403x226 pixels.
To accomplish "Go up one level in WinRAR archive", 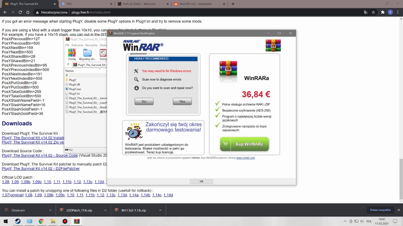I will [x=68, y=65].
